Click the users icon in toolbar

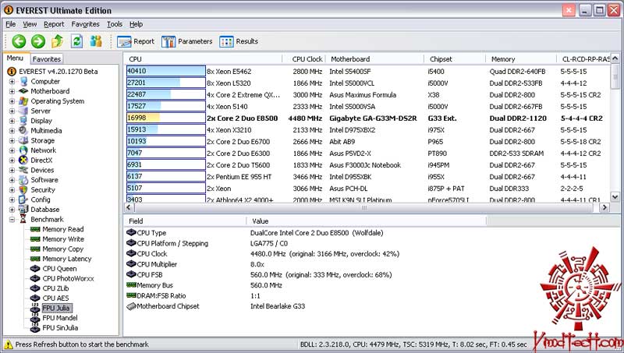96,41
